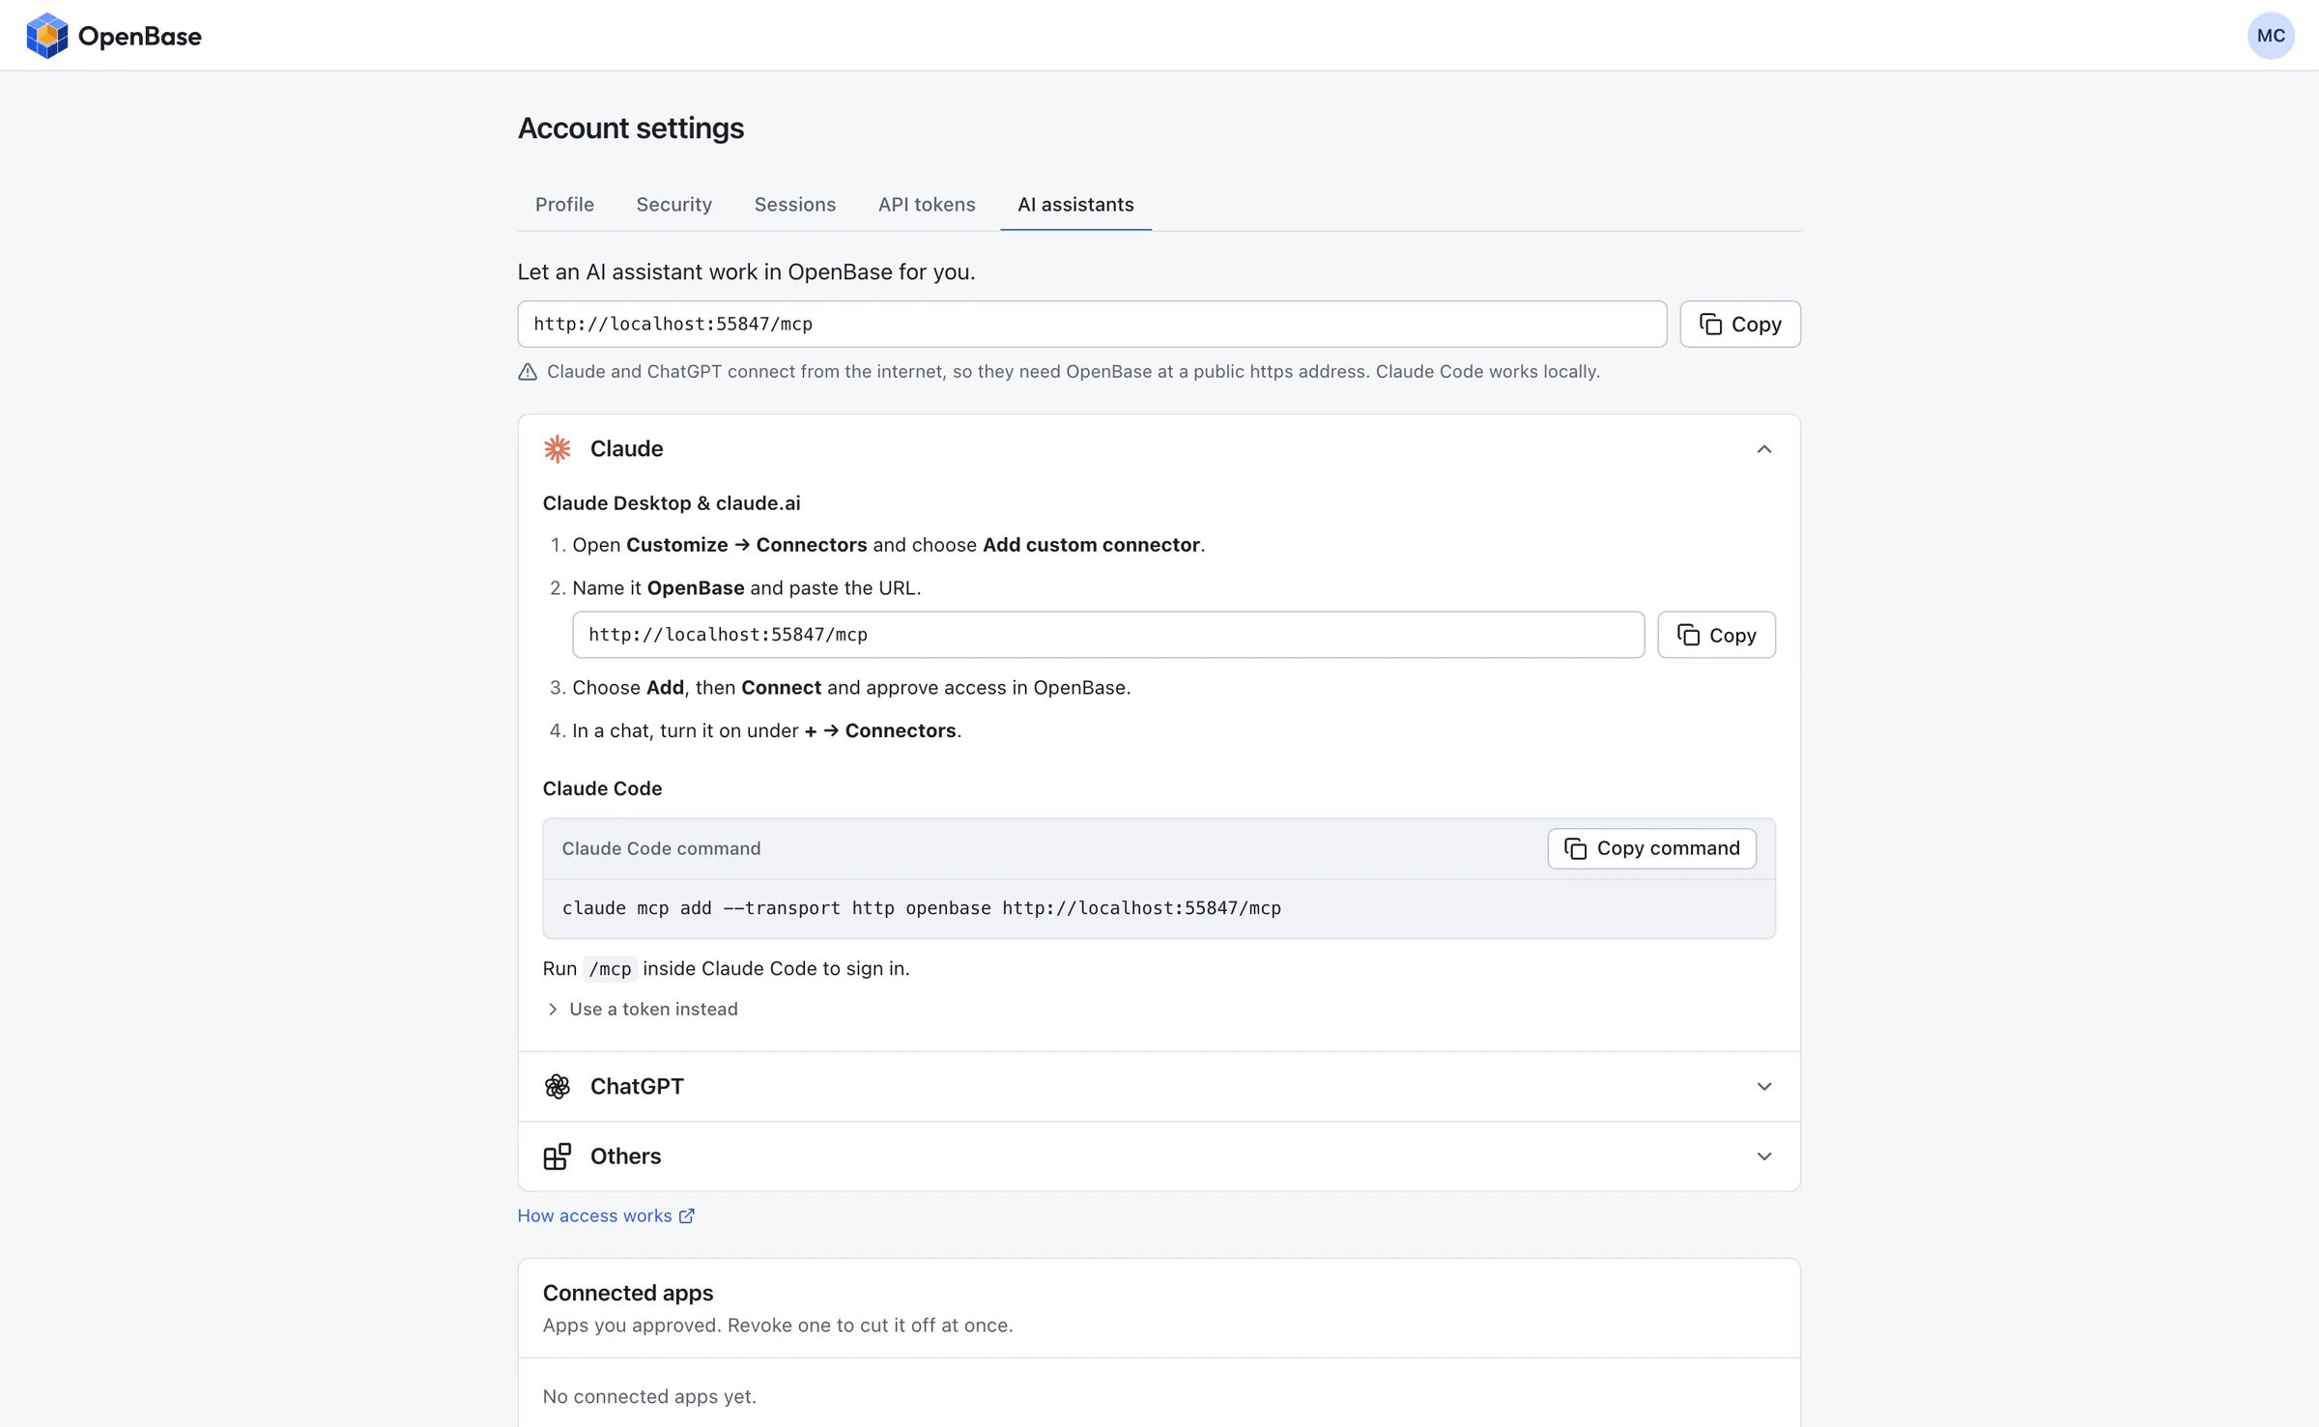Select the AI assistants tab

1075,205
